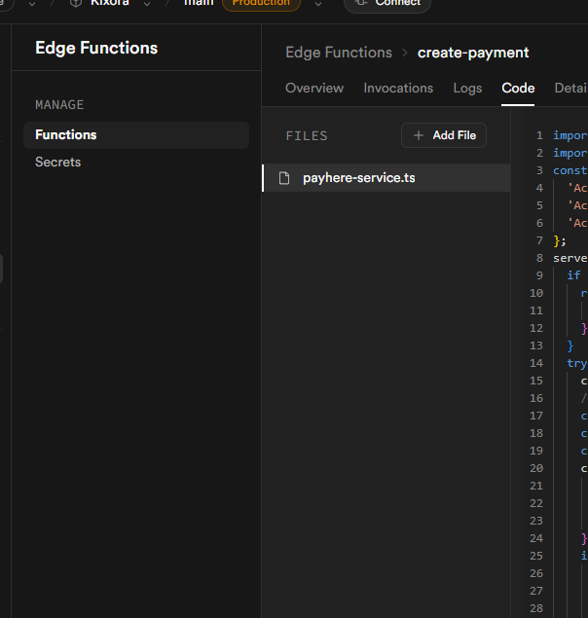
Task: Click the main branch name
Action: point(199,3)
